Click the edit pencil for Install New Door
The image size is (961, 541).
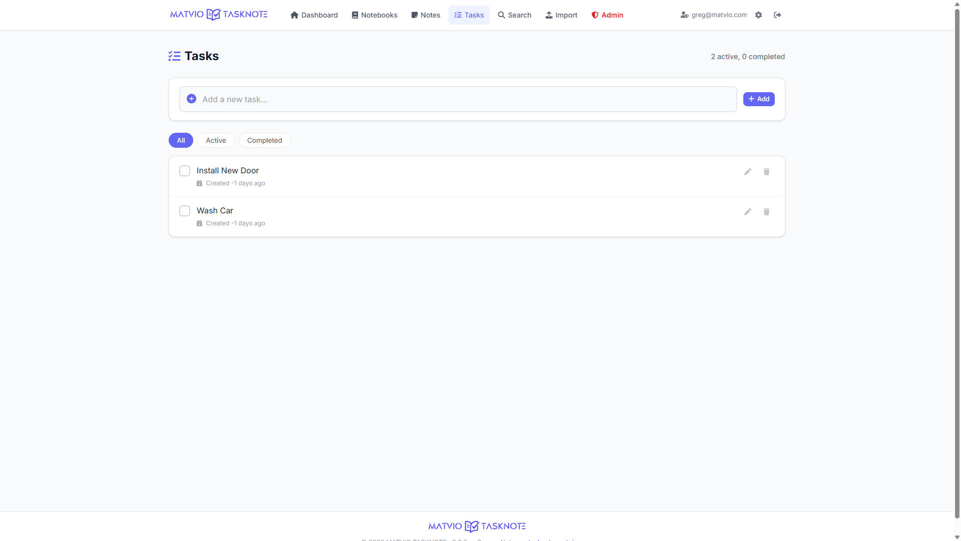coord(747,172)
